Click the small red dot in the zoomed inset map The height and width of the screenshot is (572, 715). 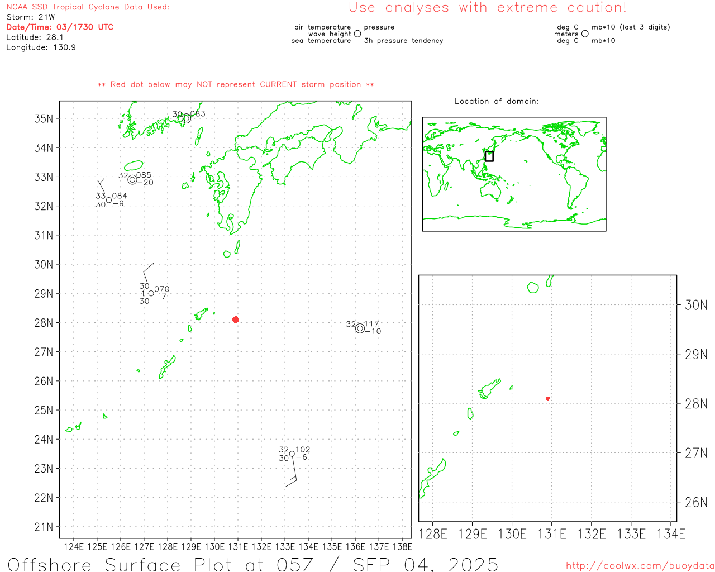(548, 398)
